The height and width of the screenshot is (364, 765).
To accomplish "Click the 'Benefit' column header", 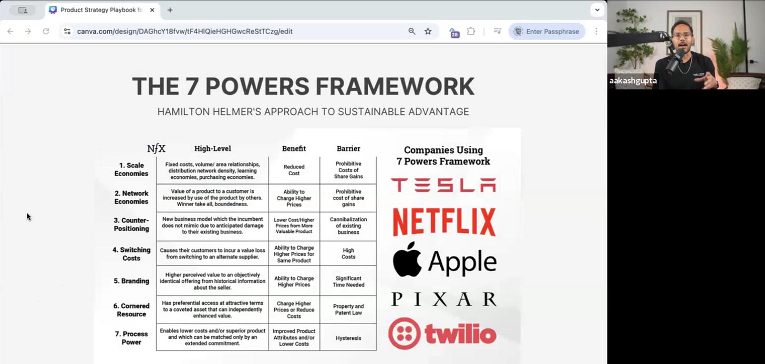I will coord(294,148).
